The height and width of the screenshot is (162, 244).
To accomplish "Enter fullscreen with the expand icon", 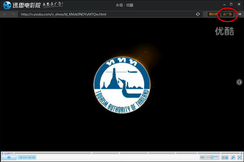I will pyautogui.click(x=240, y=158).
